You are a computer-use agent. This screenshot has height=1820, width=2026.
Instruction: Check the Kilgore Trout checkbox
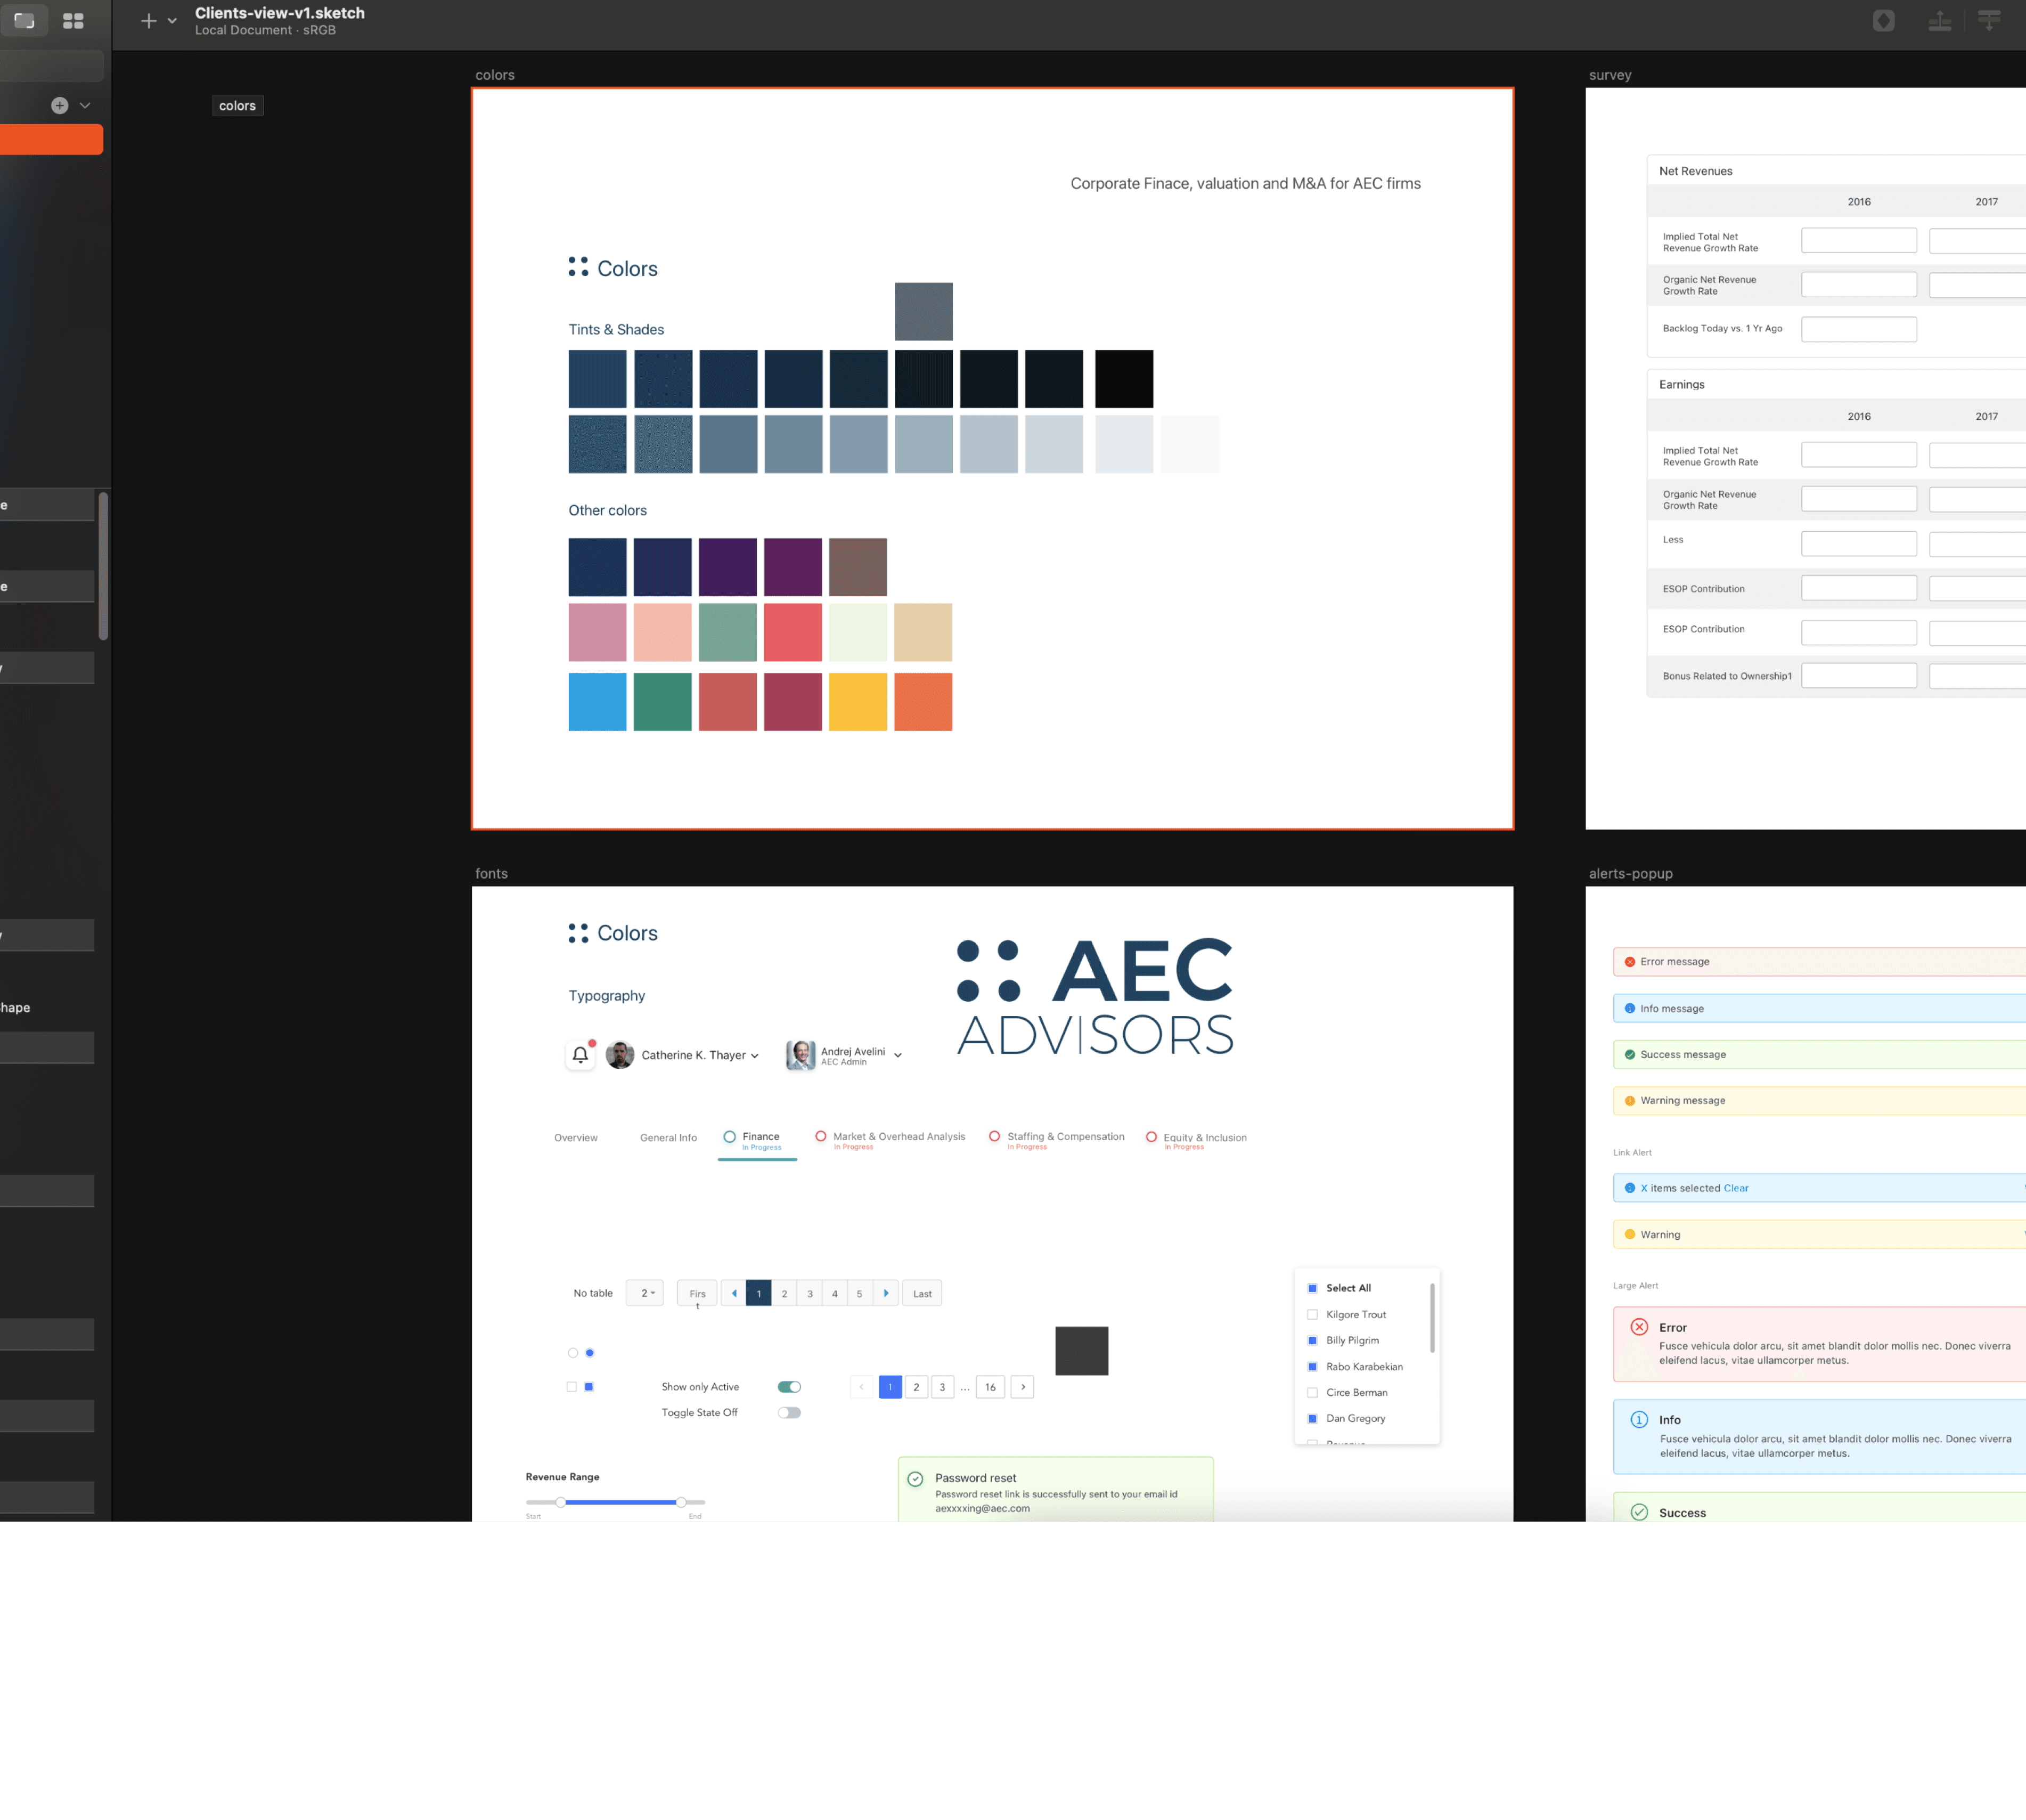[x=1312, y=1314]
